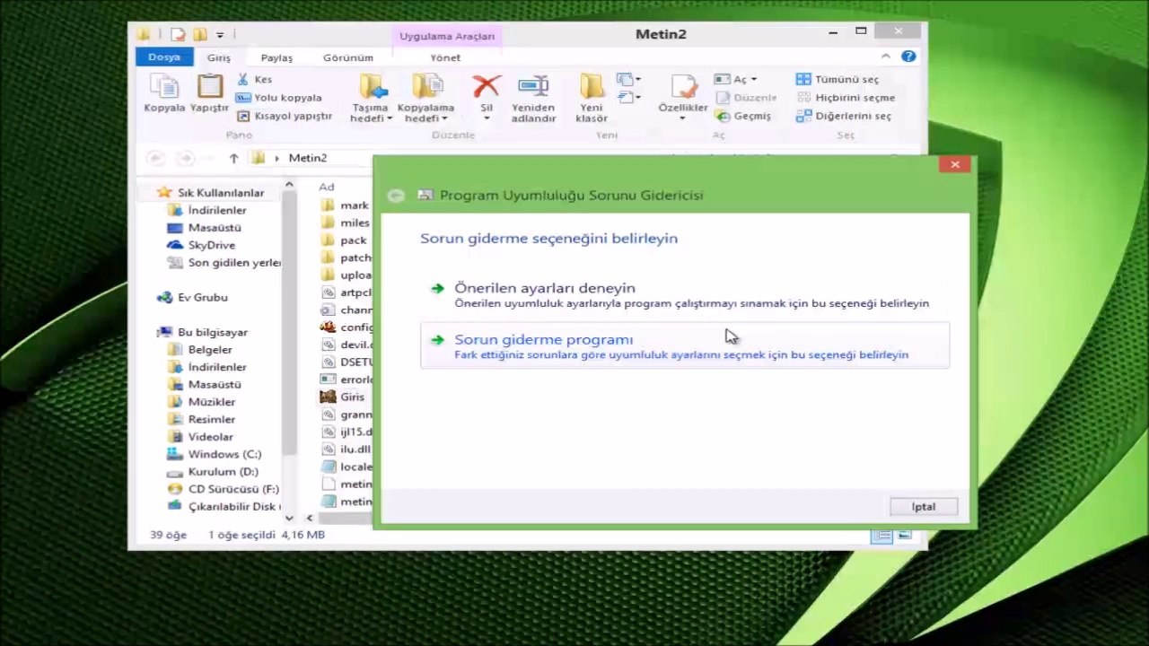Expand the dropdown arrow under Sil
1149x646 pixels.
click(x=487, y=119)
